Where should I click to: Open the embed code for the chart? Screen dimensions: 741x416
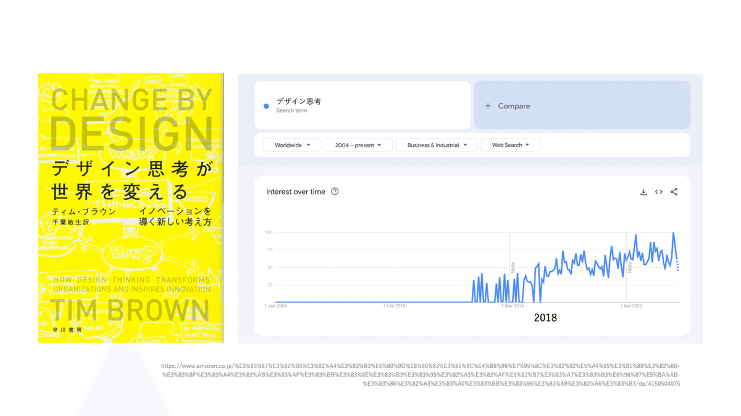click(658, 192)
